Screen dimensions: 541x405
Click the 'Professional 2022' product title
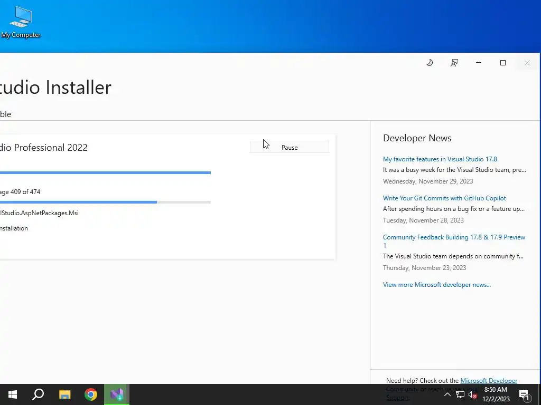point(51,148)
